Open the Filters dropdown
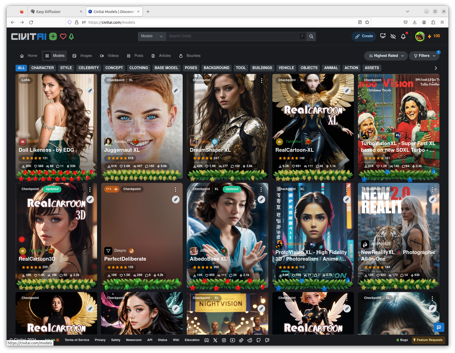The image size is (455, 353). click(424, 56)
